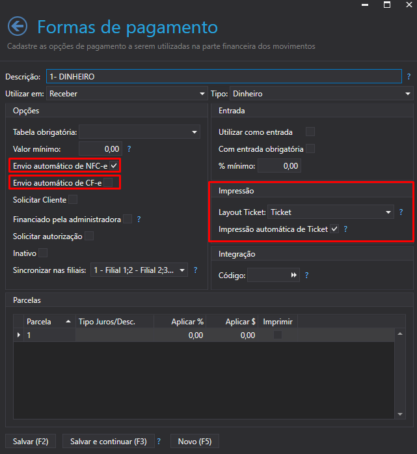Click Aplicar $ cell 0,00 in row 1
Viewport: 417px width, 454px height.
pyautogui.click(x=232, y=335)
